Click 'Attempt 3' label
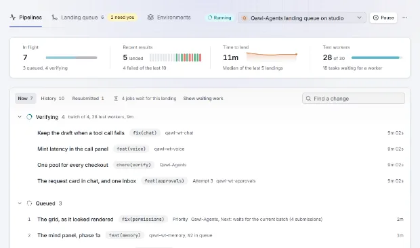Image resolution: width=420 pixels, height=248 pixels. click(203, 181)
